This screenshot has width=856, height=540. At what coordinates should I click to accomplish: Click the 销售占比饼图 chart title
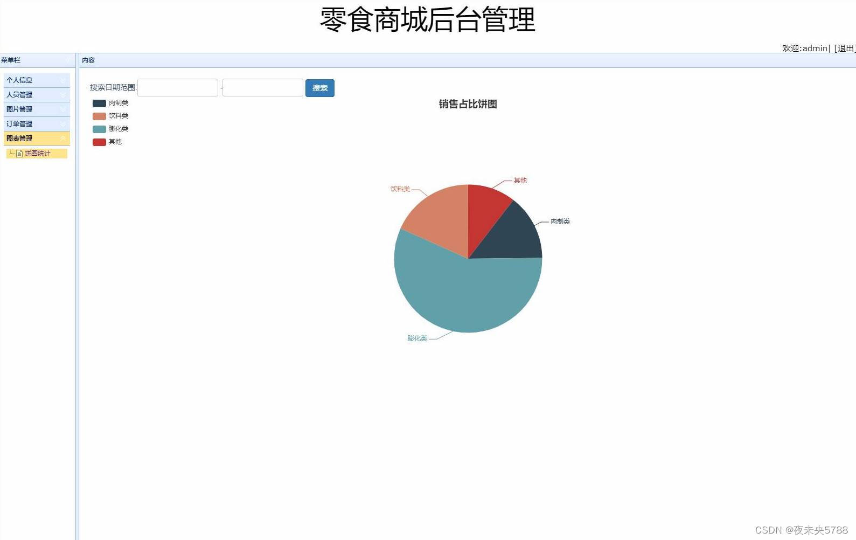pos(468,104)
